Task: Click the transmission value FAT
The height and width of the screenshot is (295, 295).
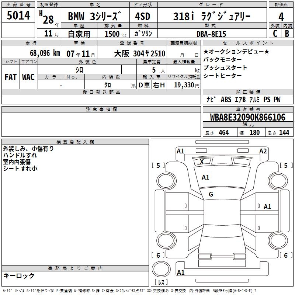Action: pyautogui.click(x=11, y=77)
